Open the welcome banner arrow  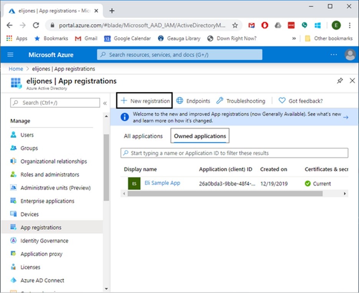[345, 117]
